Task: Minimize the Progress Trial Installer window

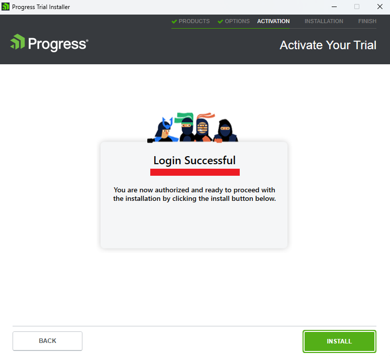Action: pos(334,7)
